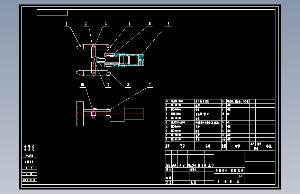Click callout number 7 above the lower view
Image resolution: width=300 pixels, height=194 pixels.
pos(150,85)
